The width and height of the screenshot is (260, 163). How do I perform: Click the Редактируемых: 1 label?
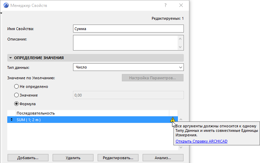pos(168,19)
